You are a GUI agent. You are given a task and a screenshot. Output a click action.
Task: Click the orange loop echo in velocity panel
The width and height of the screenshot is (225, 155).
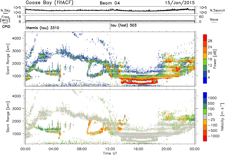point(95,128)
